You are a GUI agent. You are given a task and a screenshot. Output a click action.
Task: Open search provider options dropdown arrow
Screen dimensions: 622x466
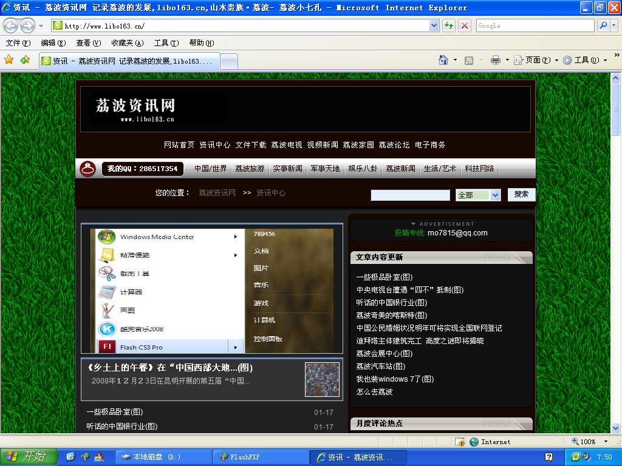click(x=613, y=25)
